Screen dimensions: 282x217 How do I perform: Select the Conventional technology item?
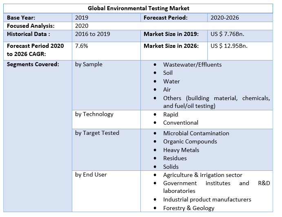[180, 123]
